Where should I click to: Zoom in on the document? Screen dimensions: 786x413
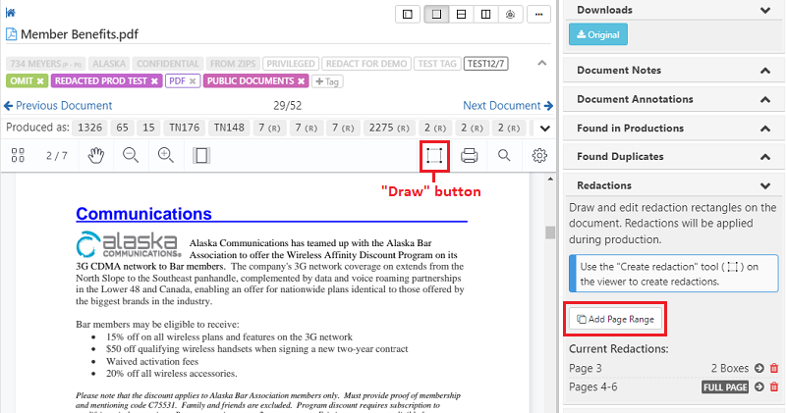[165, 155]
